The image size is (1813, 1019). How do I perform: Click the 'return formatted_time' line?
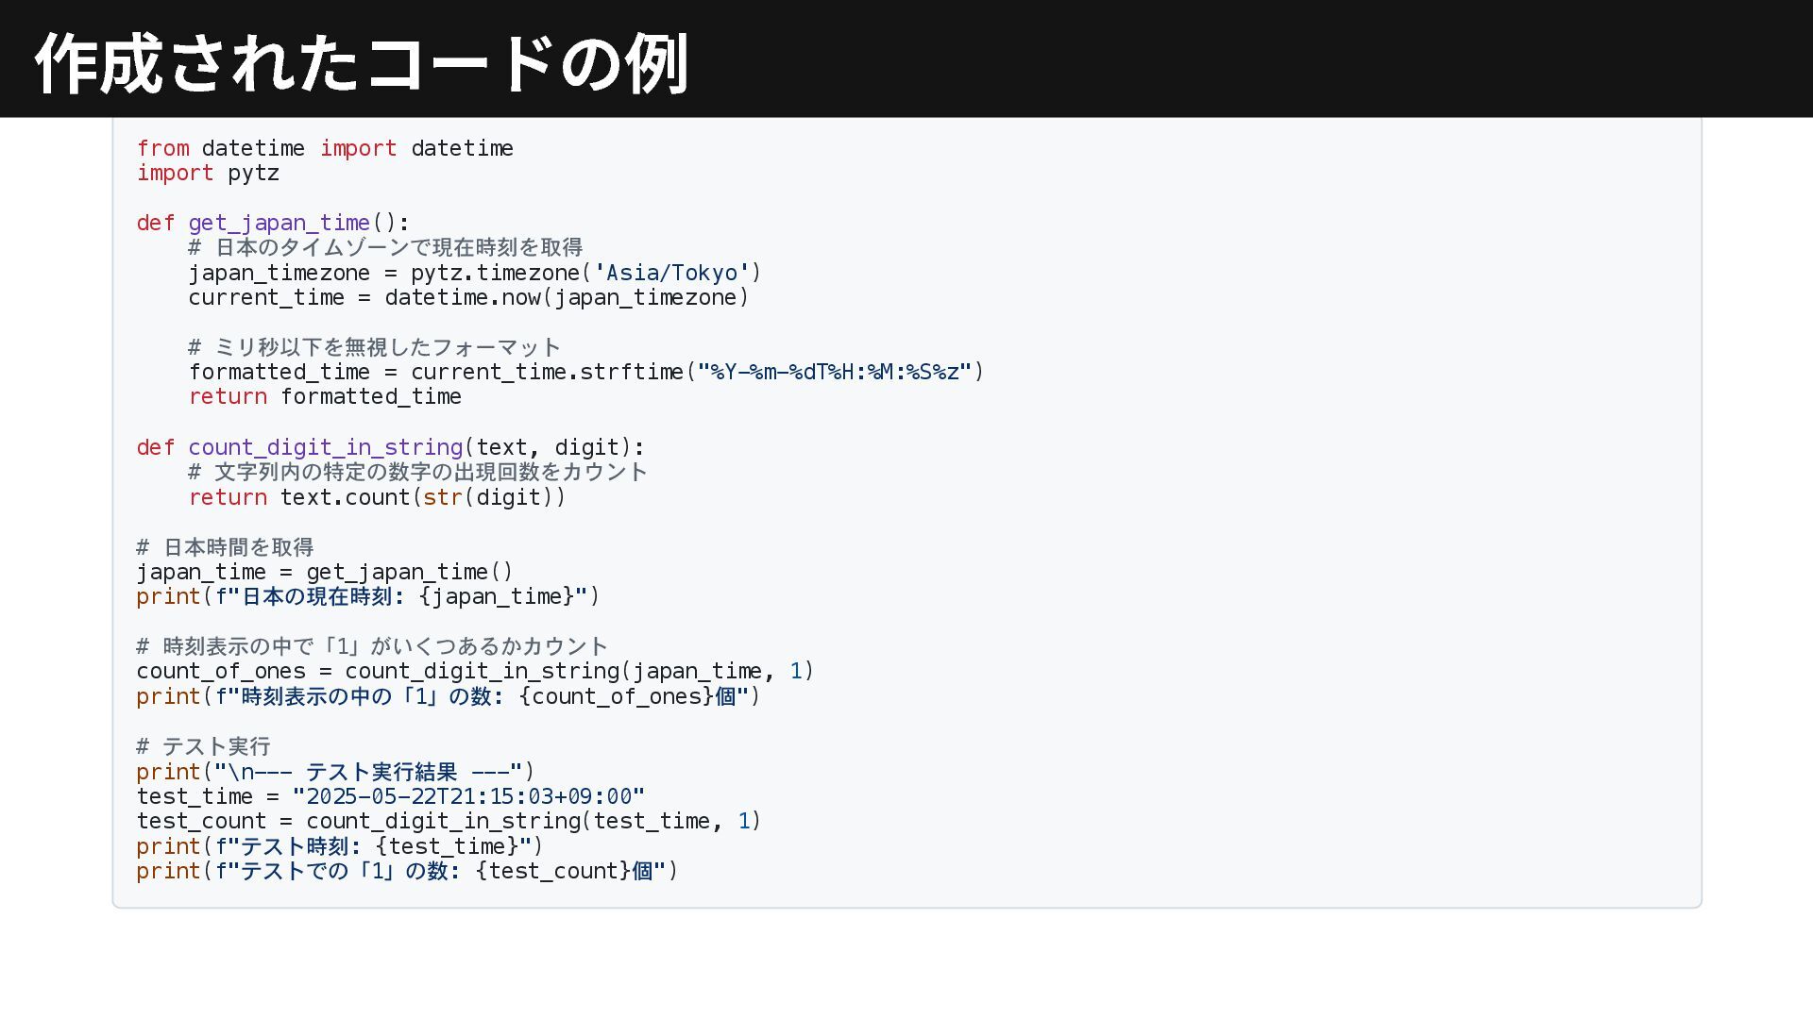[x=325, y=396]
